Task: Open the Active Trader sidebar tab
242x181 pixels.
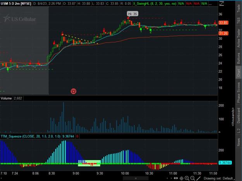Action: [x=239, y=38]
